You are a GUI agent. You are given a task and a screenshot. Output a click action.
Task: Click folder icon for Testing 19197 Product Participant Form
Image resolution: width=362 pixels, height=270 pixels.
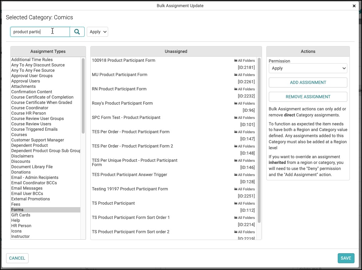[x=236, y=189]
